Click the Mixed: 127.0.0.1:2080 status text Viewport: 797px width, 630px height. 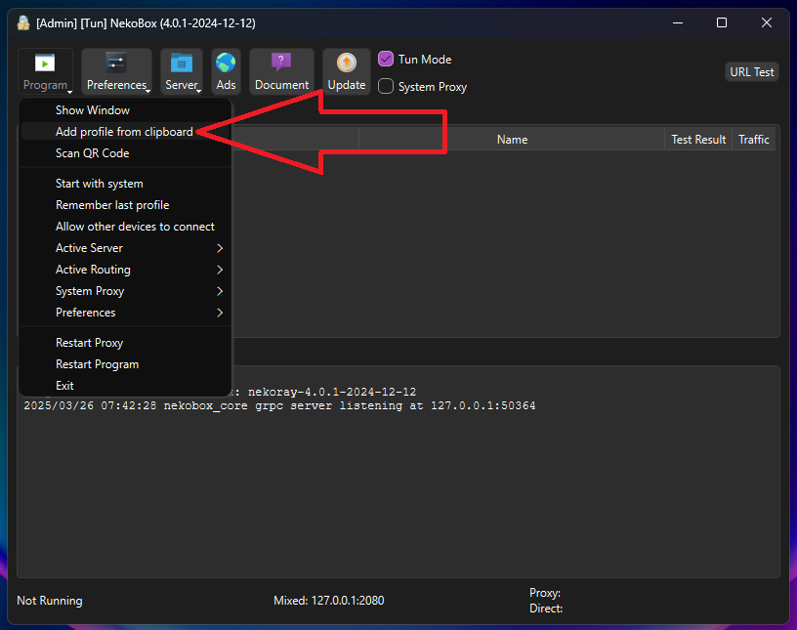(329, 601)
